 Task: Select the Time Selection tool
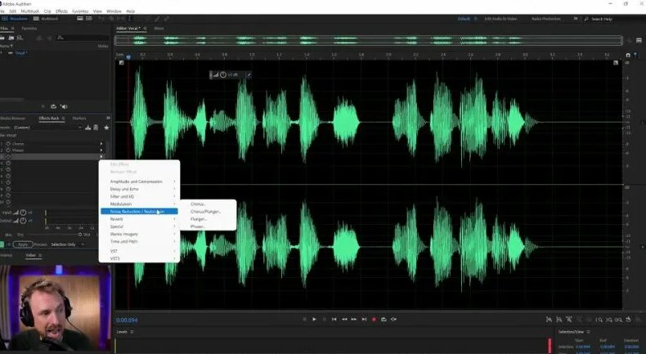pyautogui.click(x=129, y=19)
